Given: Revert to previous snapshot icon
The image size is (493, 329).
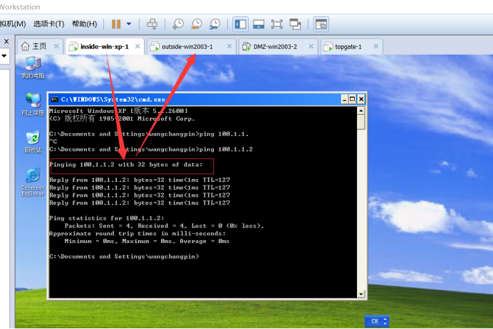Looking at the screenshot, I should 197,24.
